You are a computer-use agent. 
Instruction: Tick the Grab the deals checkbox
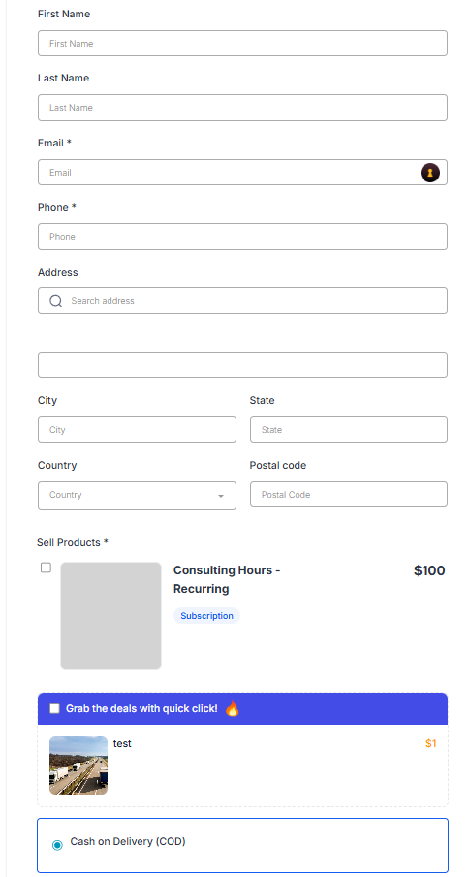[x=54, y=708]
